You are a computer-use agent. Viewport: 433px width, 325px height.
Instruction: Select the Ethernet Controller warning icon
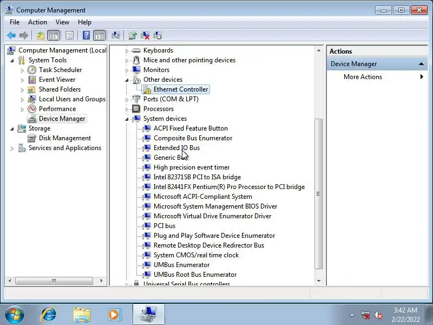[147, 89]
